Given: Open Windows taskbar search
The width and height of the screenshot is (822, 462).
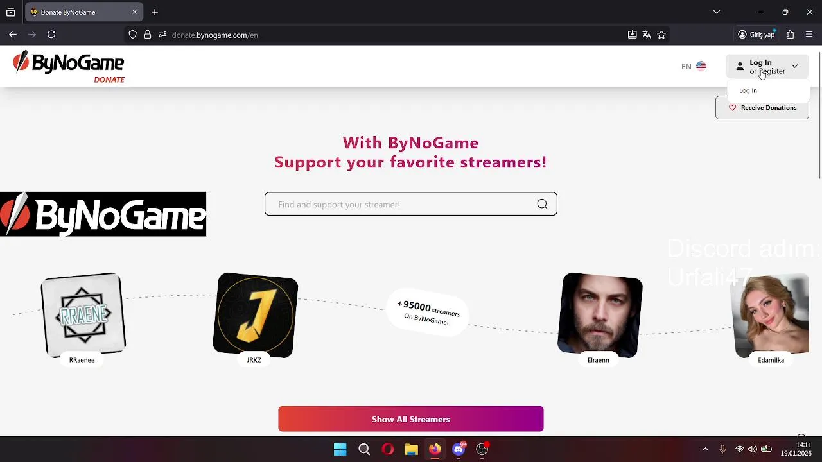Looking at the screenshot, I should click(x=364, y=449).
